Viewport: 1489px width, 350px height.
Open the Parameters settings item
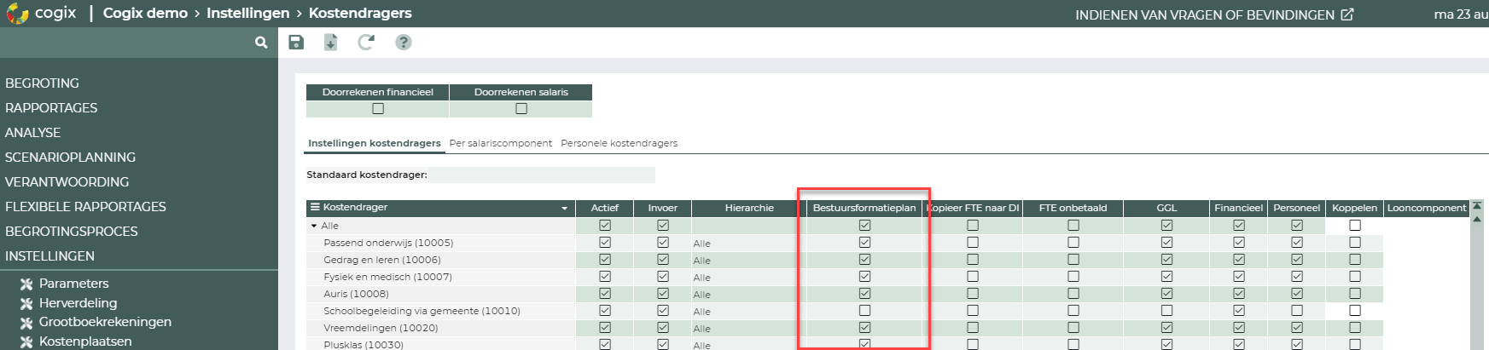pyautogui.click(x=73, y=284)
